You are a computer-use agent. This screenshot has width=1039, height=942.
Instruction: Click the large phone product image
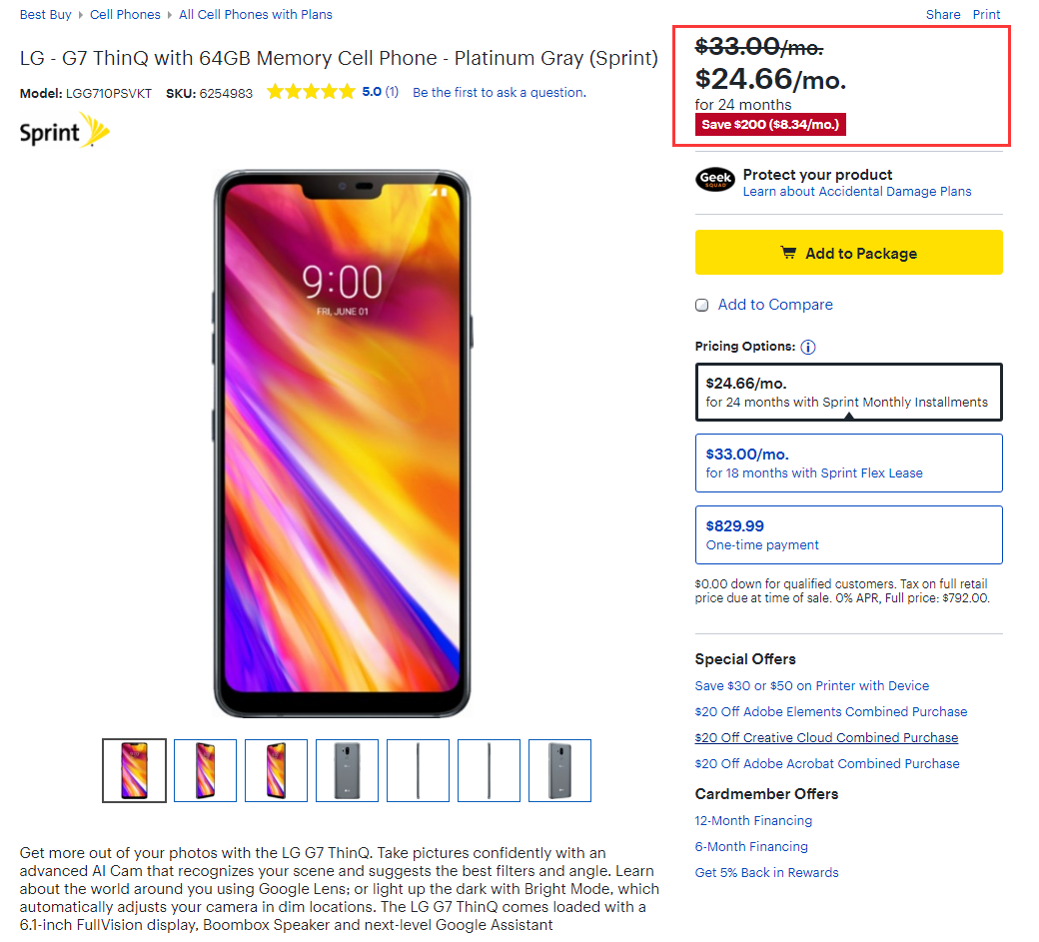342,445
